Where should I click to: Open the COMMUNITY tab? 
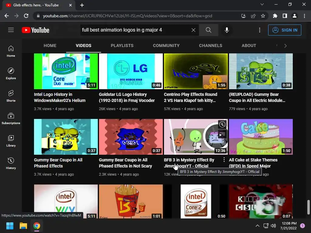click(166, 46)
